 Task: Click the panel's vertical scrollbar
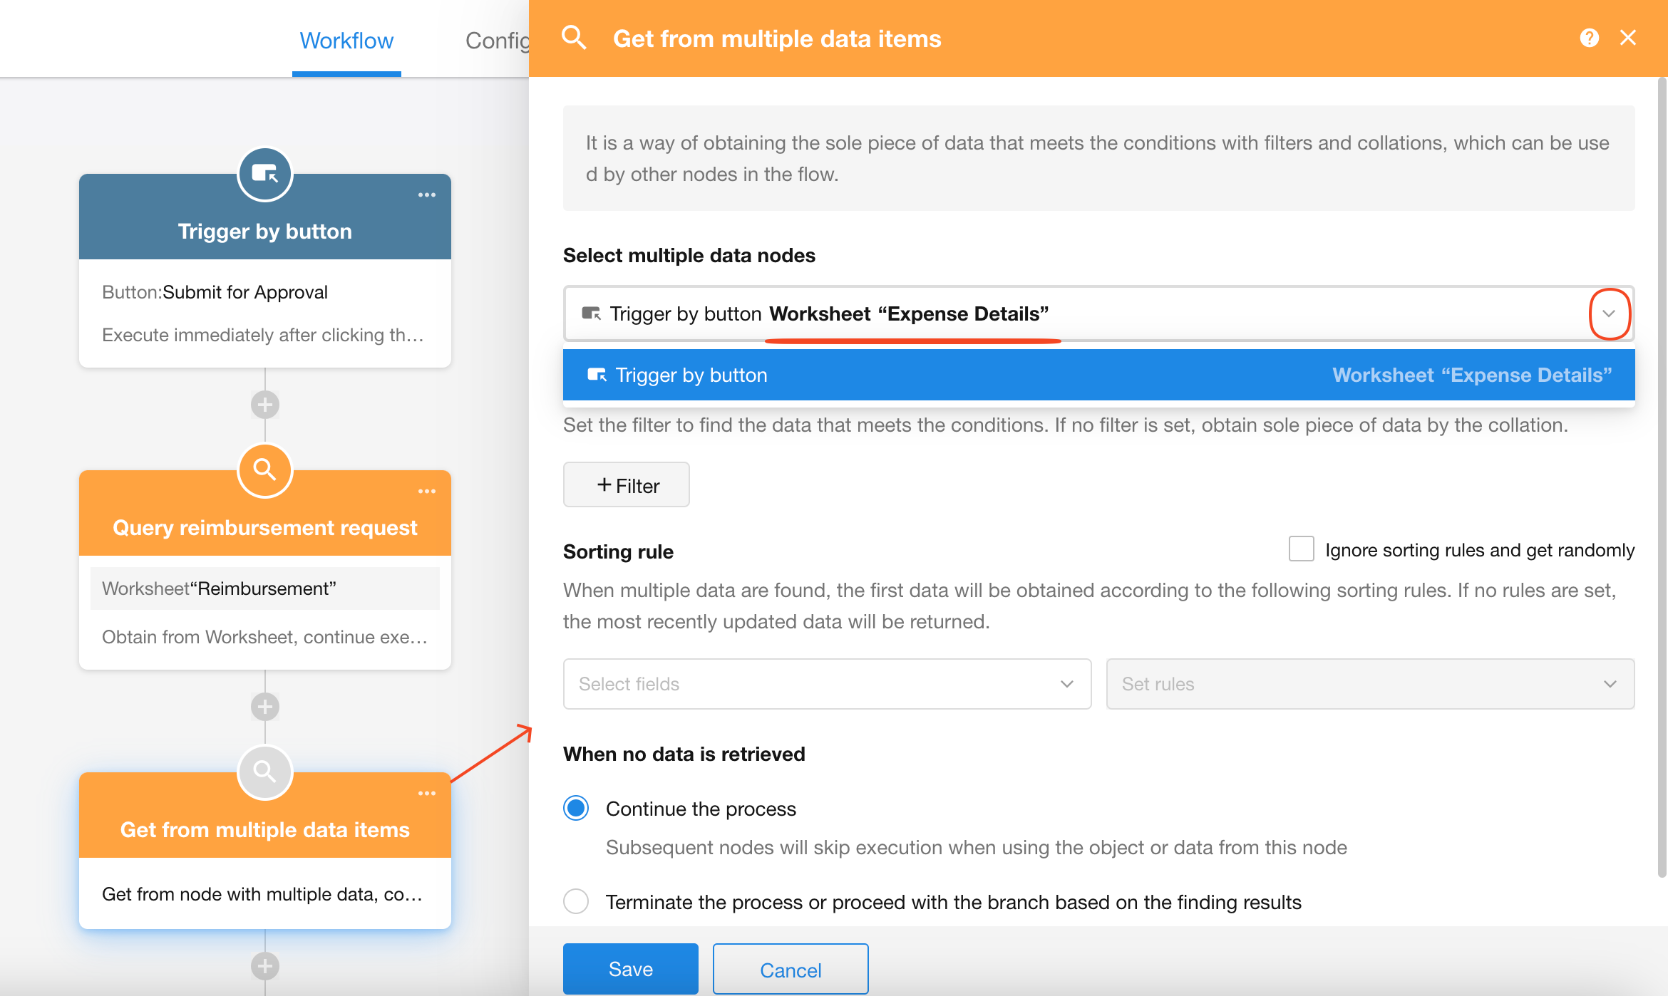[1662, 477]
